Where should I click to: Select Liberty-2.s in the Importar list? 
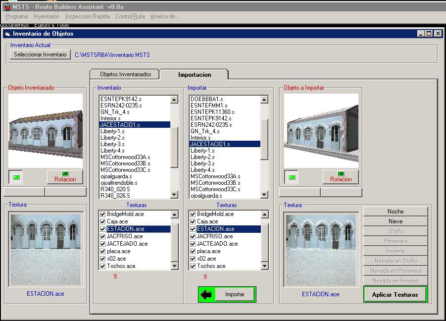click(202, 157)
